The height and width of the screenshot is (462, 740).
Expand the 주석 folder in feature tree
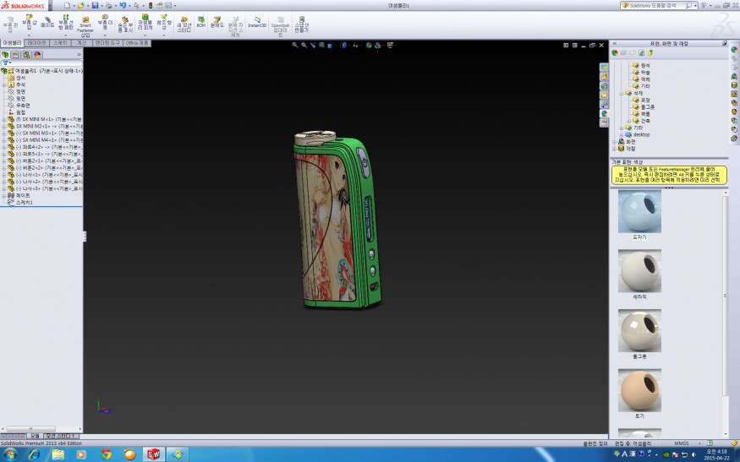pos(3,84)
